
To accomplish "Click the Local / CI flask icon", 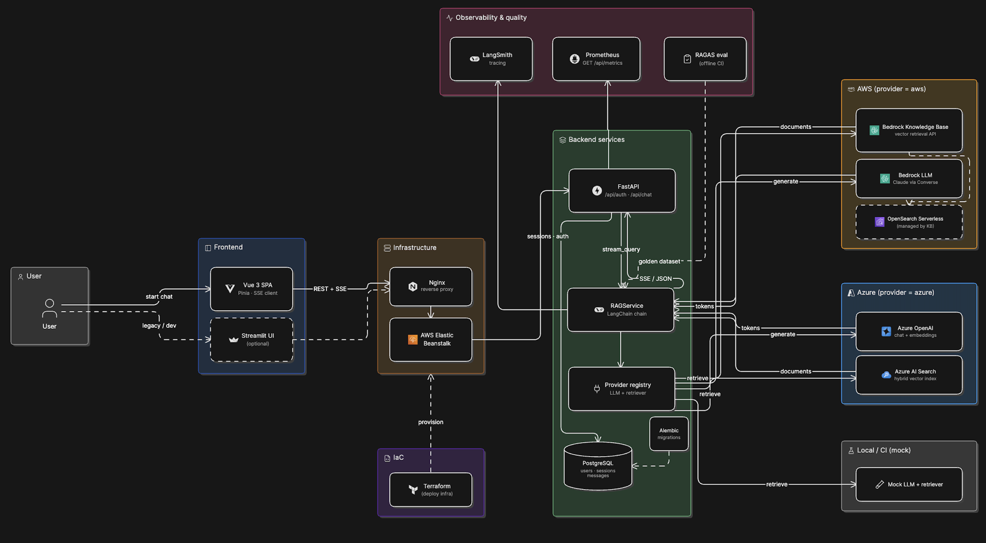I will (851, 450).
